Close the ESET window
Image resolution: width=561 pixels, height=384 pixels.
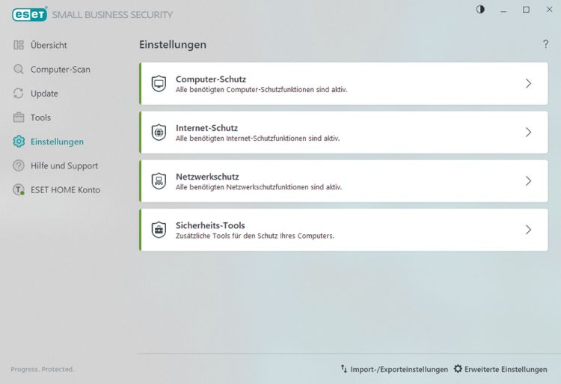[x=549, y=10]
